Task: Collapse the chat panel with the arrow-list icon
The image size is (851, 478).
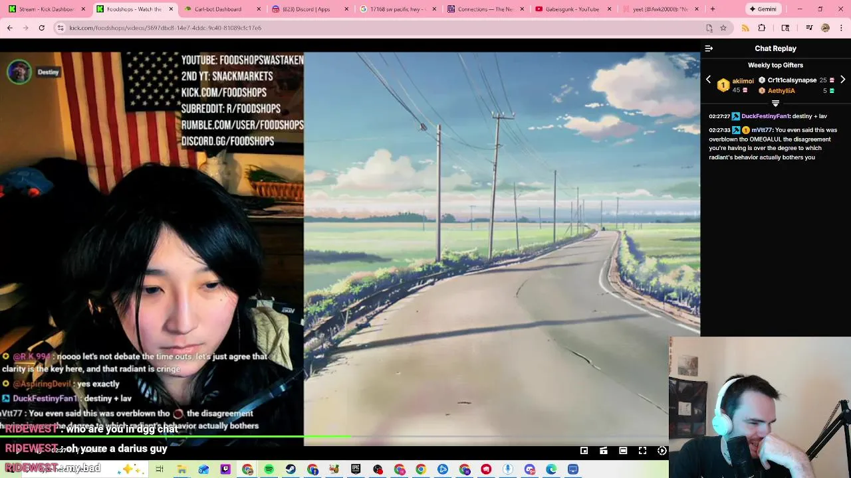Action: click(x=709, y=48)
